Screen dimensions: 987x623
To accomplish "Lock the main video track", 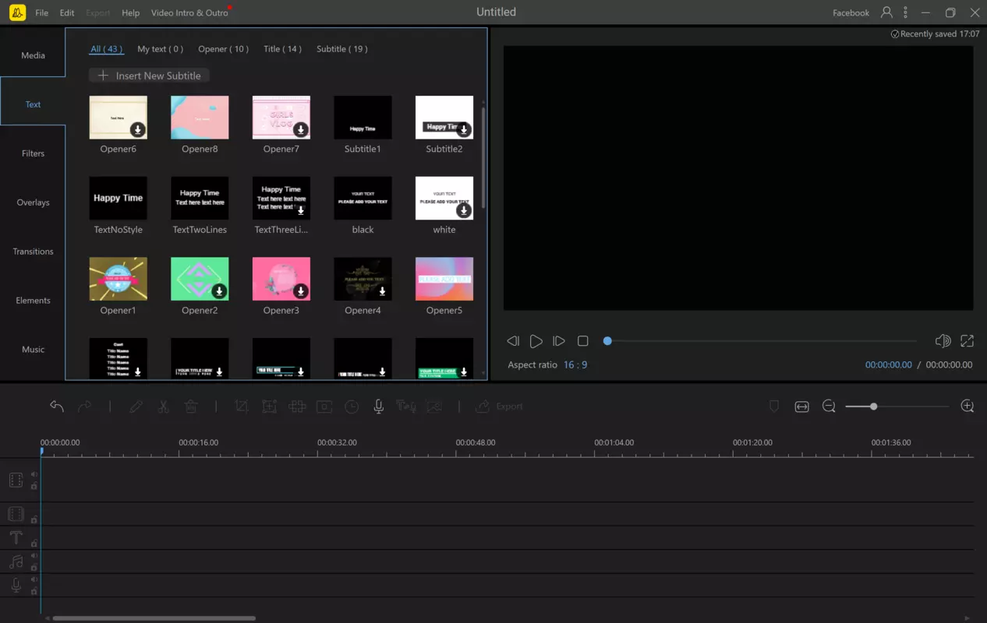I will (34, 486).
